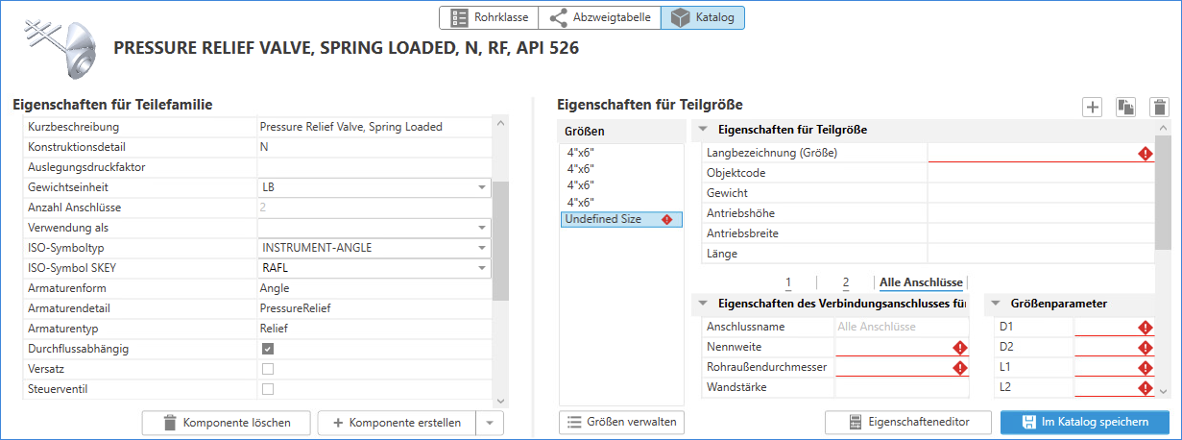Click the Nennweite input field
Screen dimensions: 1182x440
pyautogui.click(x=902, y=347)
